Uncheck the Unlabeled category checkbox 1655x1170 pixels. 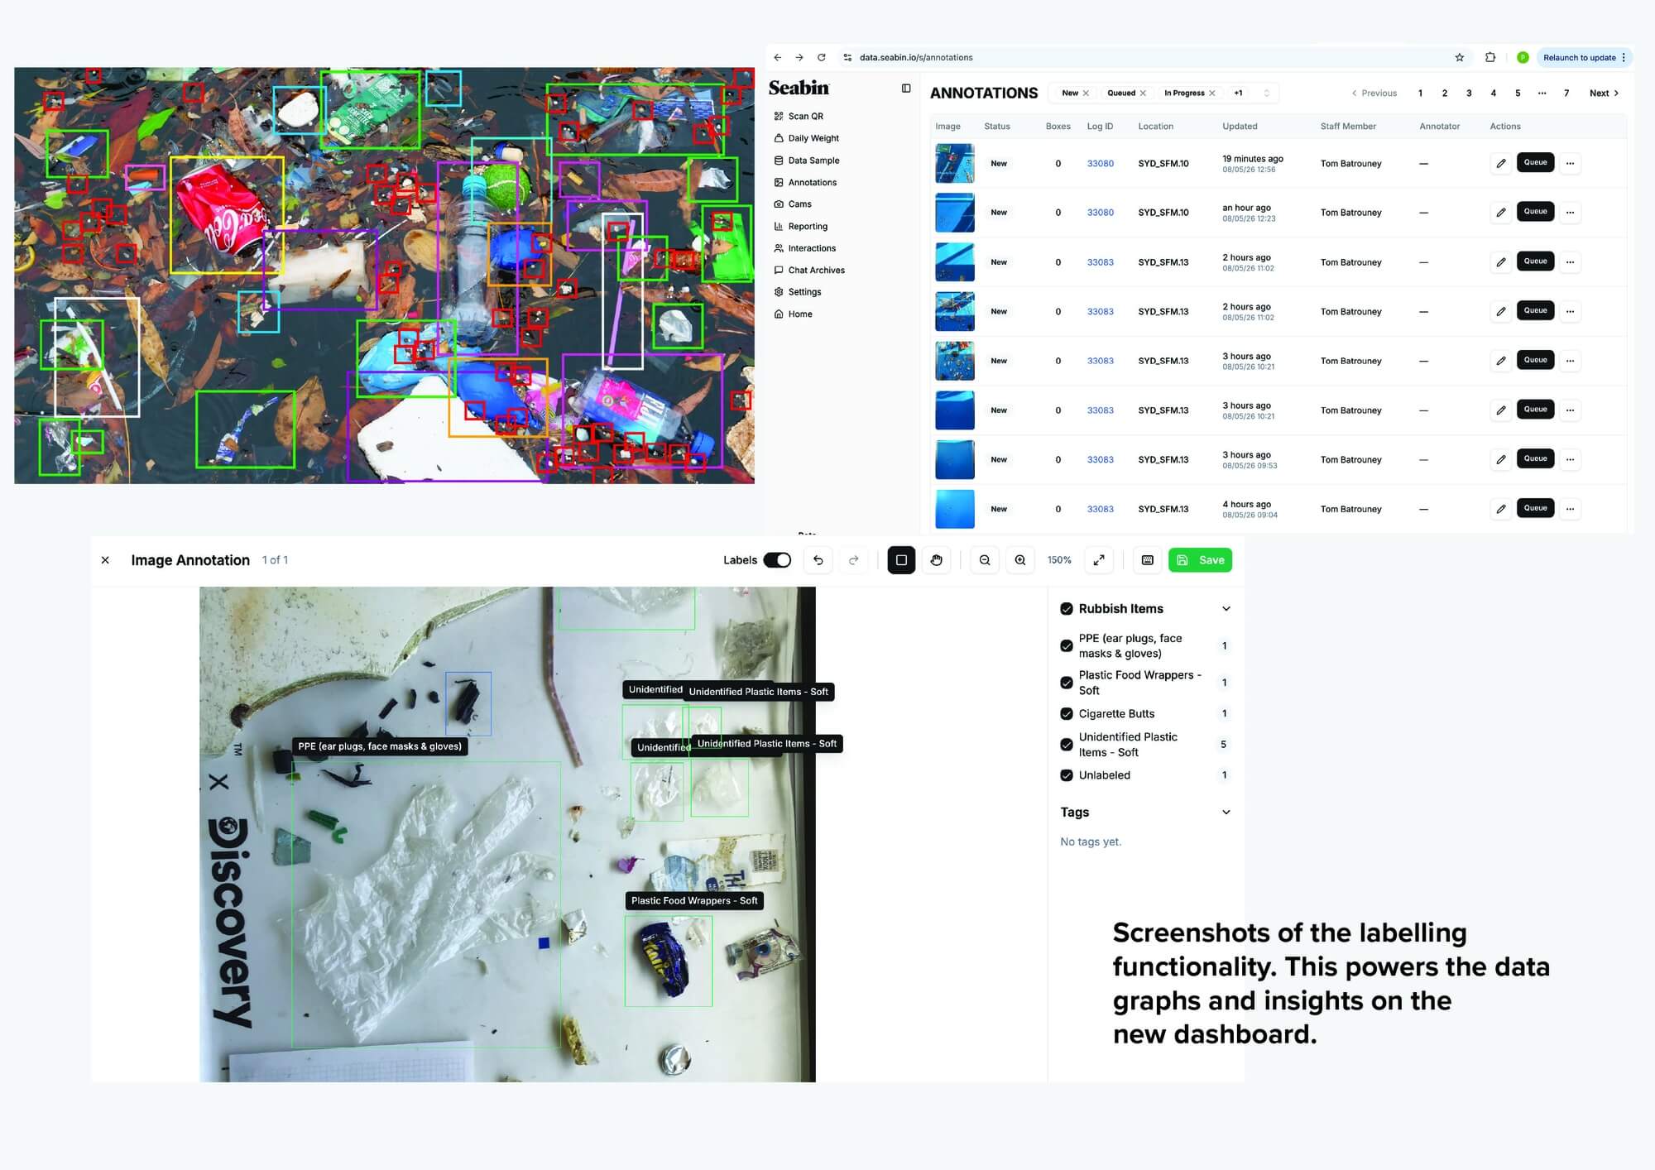coord(1067,775)
